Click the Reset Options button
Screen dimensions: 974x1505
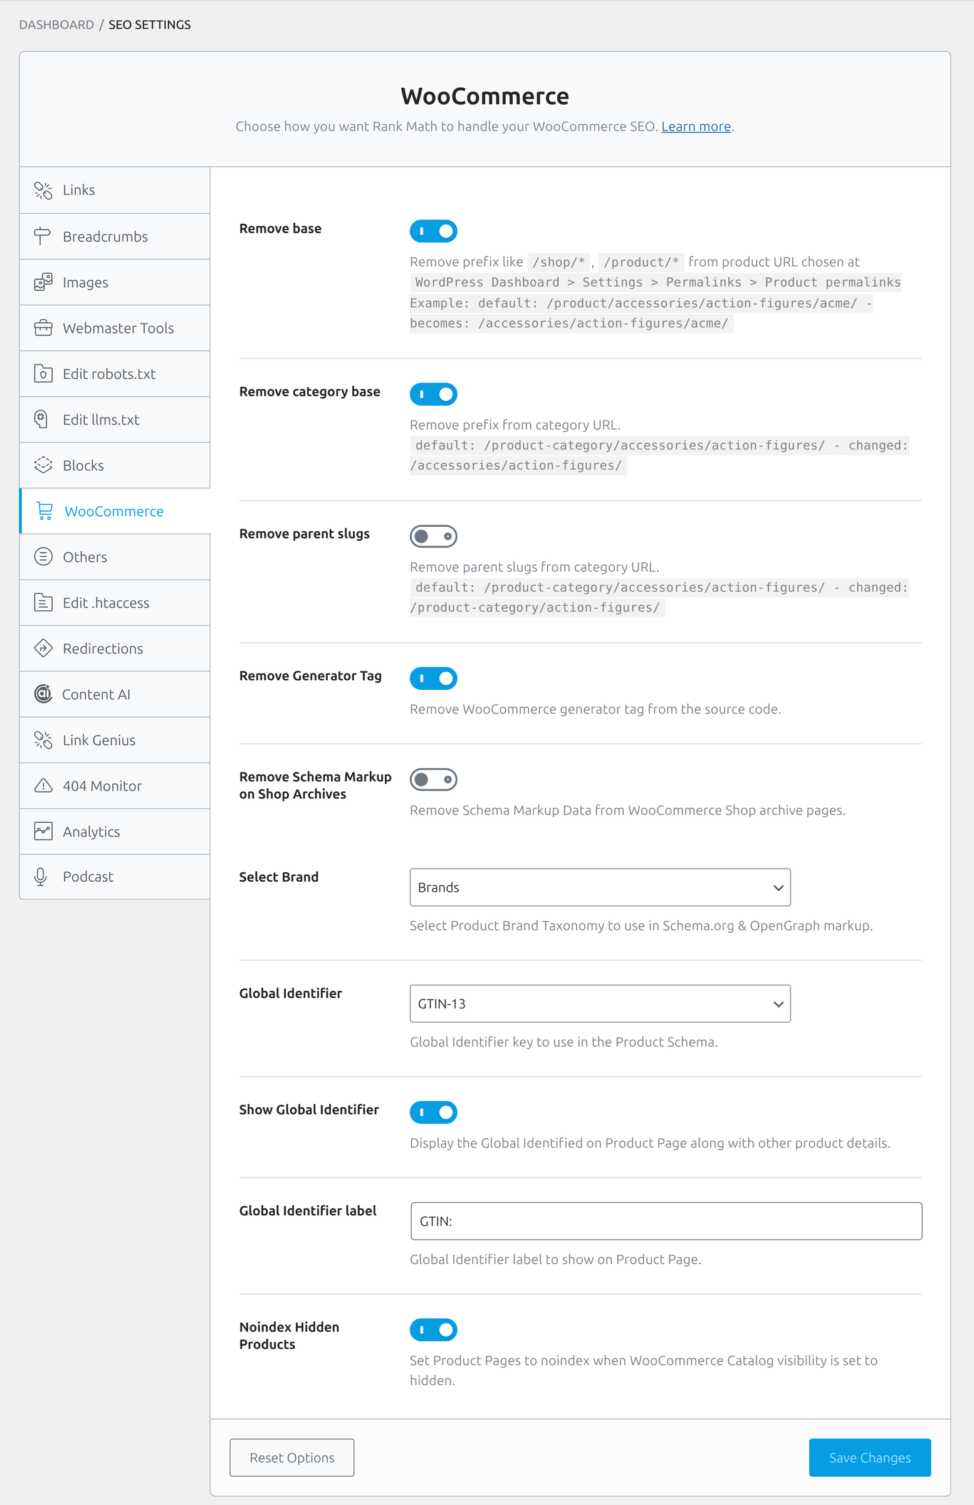coord(292,1457)
